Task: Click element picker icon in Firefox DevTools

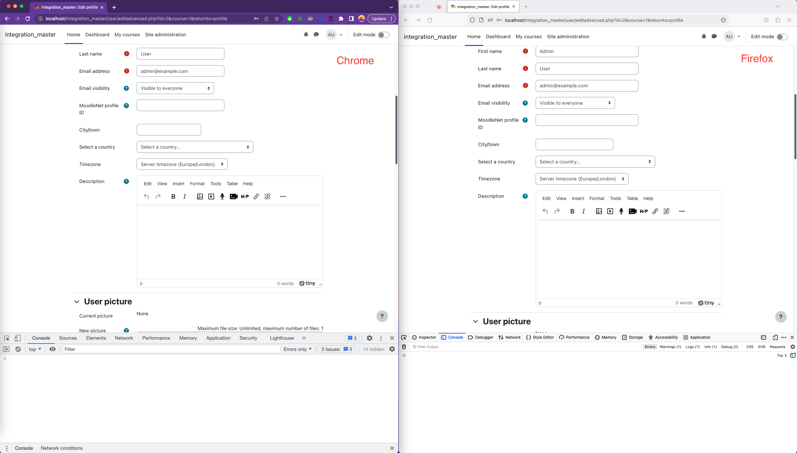Action: pyautogui.click(x=404, y=337)
